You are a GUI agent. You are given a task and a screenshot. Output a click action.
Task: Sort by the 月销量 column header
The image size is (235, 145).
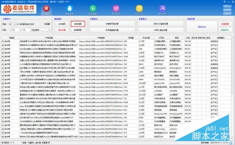click(x=131, y=38)
